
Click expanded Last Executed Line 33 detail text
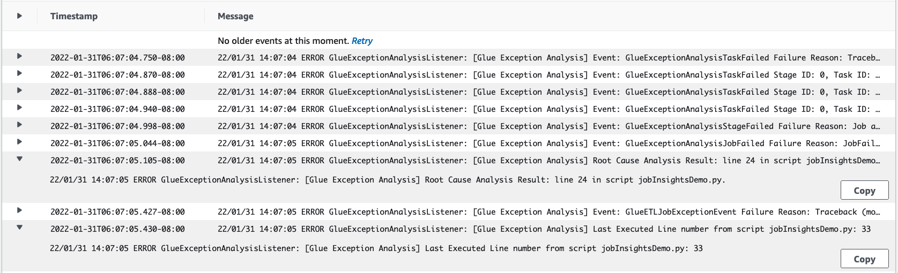pos(376,248)
